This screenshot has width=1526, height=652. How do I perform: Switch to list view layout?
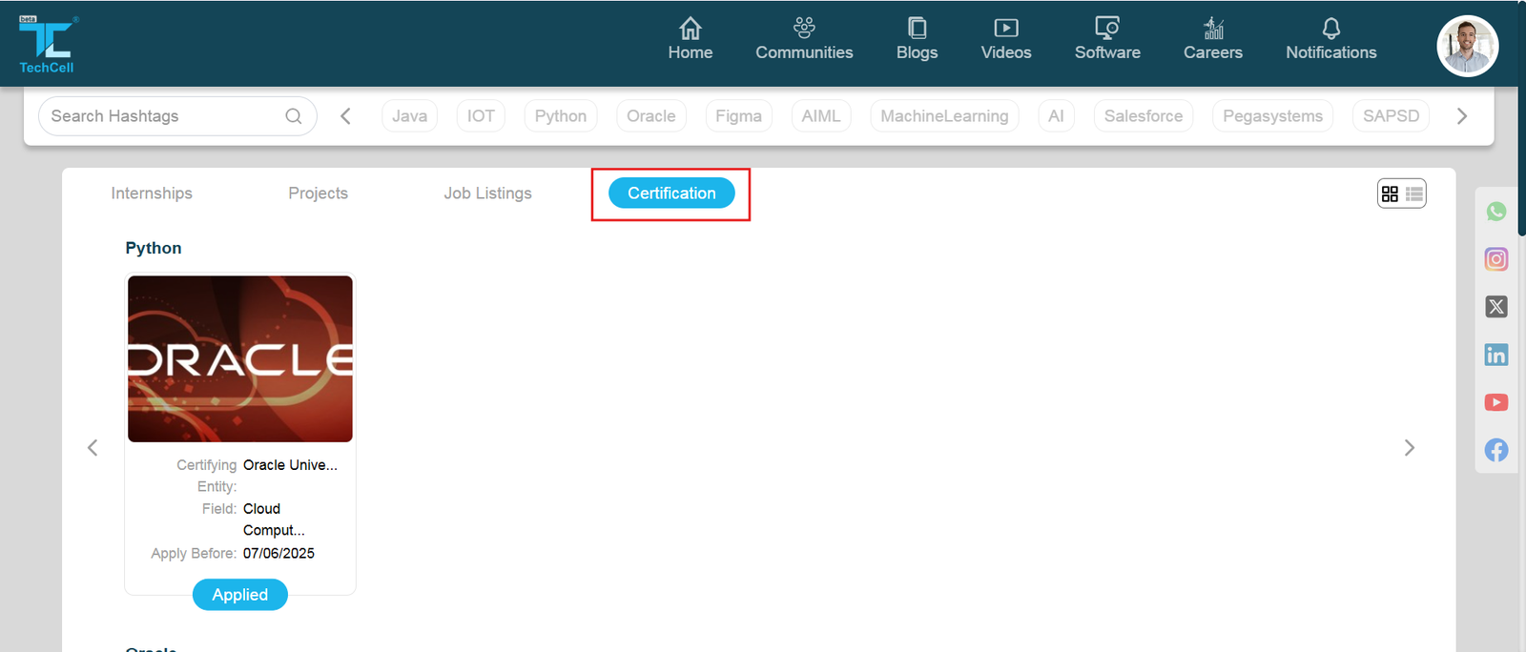pos(1413,194)
